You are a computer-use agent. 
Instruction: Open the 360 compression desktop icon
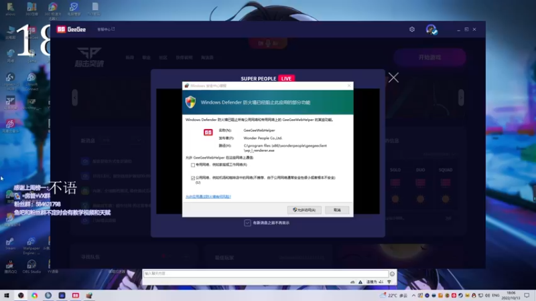tap(31, 9)
